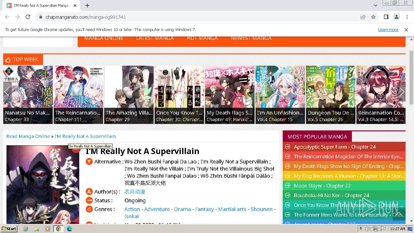Click arrow icon beside Apocalyptic Super Farm
The width and height of the screenshot is (414, 233).
tap(287, 147)
